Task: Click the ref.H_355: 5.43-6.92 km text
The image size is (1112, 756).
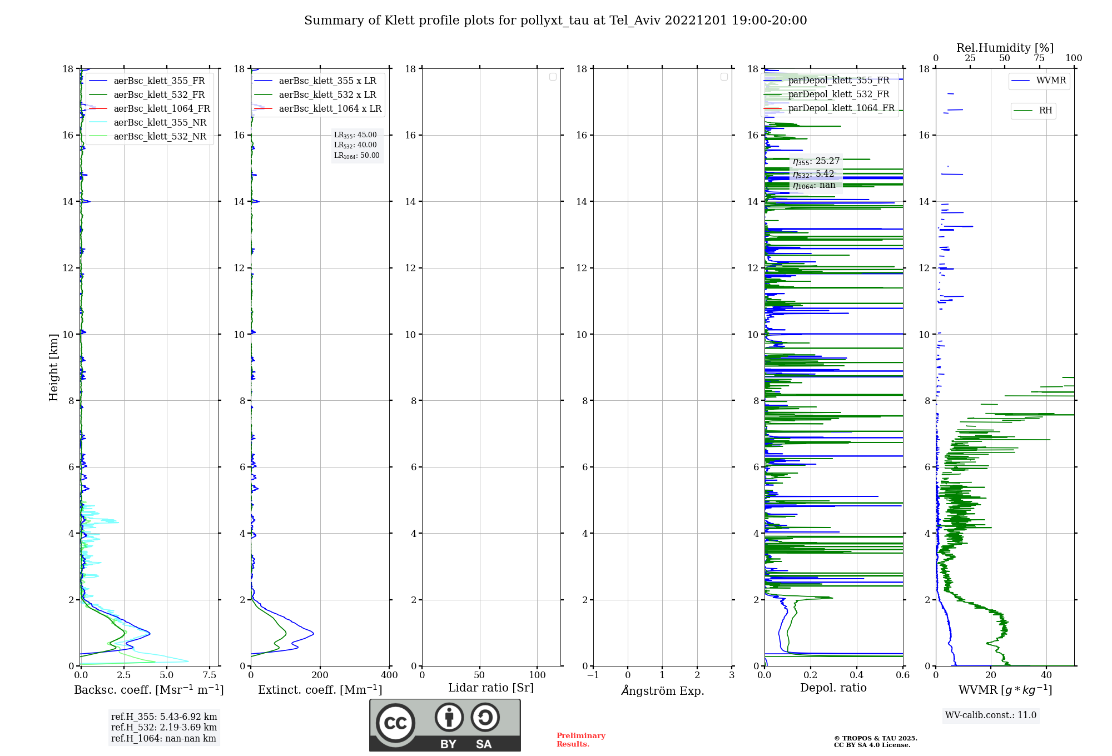Action: [164, 717]
